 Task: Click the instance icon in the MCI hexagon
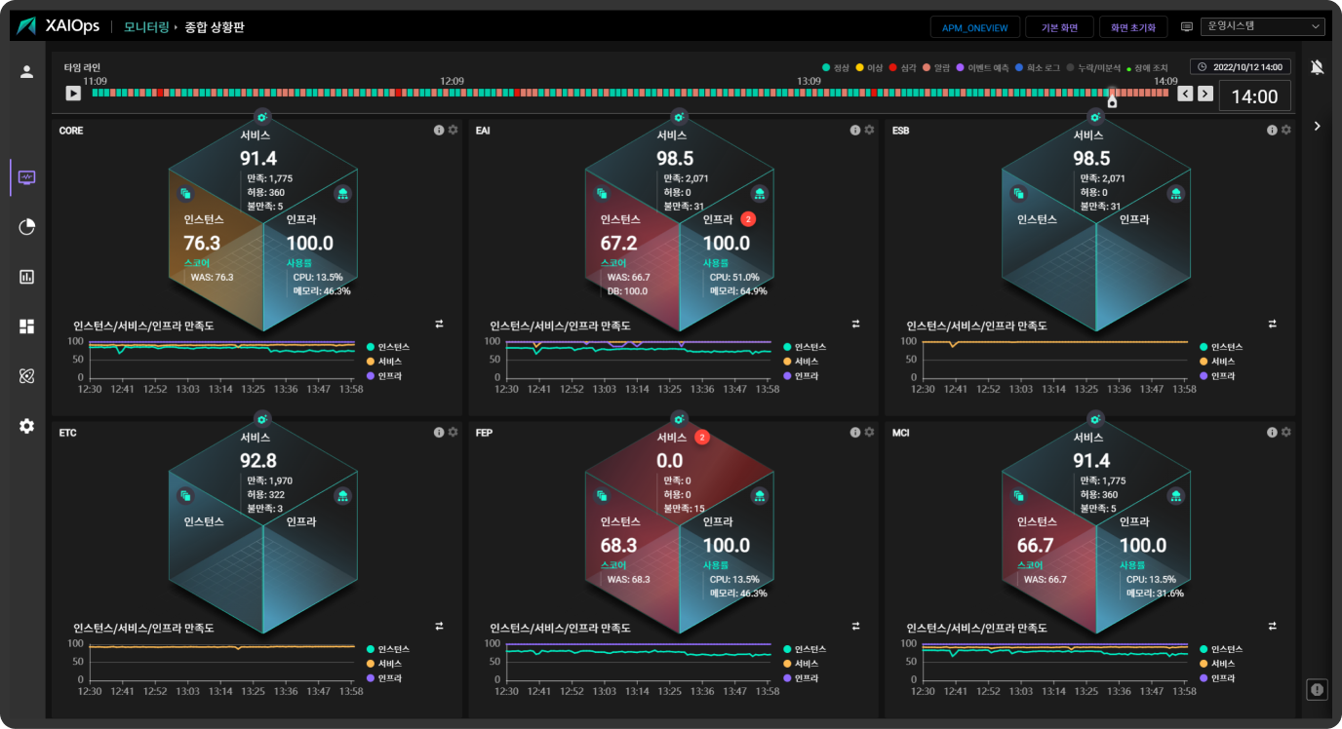(1018, 496)
